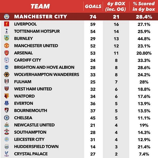Viewport: 158px width, 158px height.
Task: Select the Chelsea club crest
Action: click(6, 118)
